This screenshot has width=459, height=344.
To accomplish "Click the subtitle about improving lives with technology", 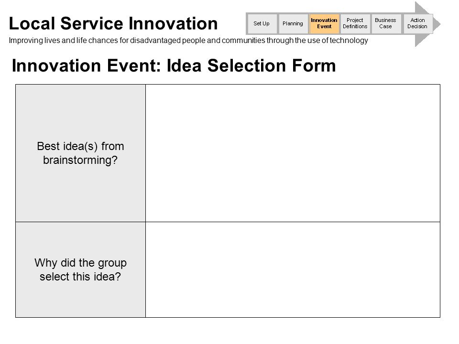I will click(x=188, y=40).
